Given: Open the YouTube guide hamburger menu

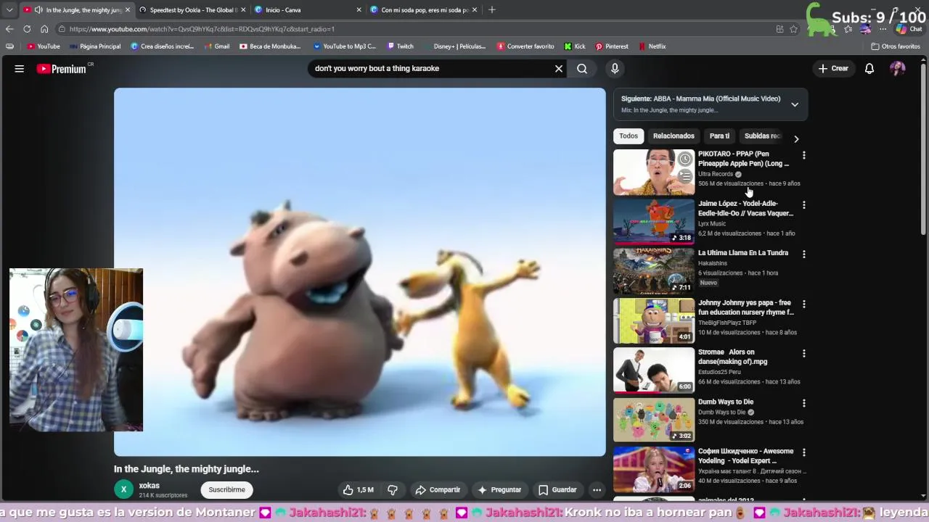Looking at the screenshot, I should point(20,69).
